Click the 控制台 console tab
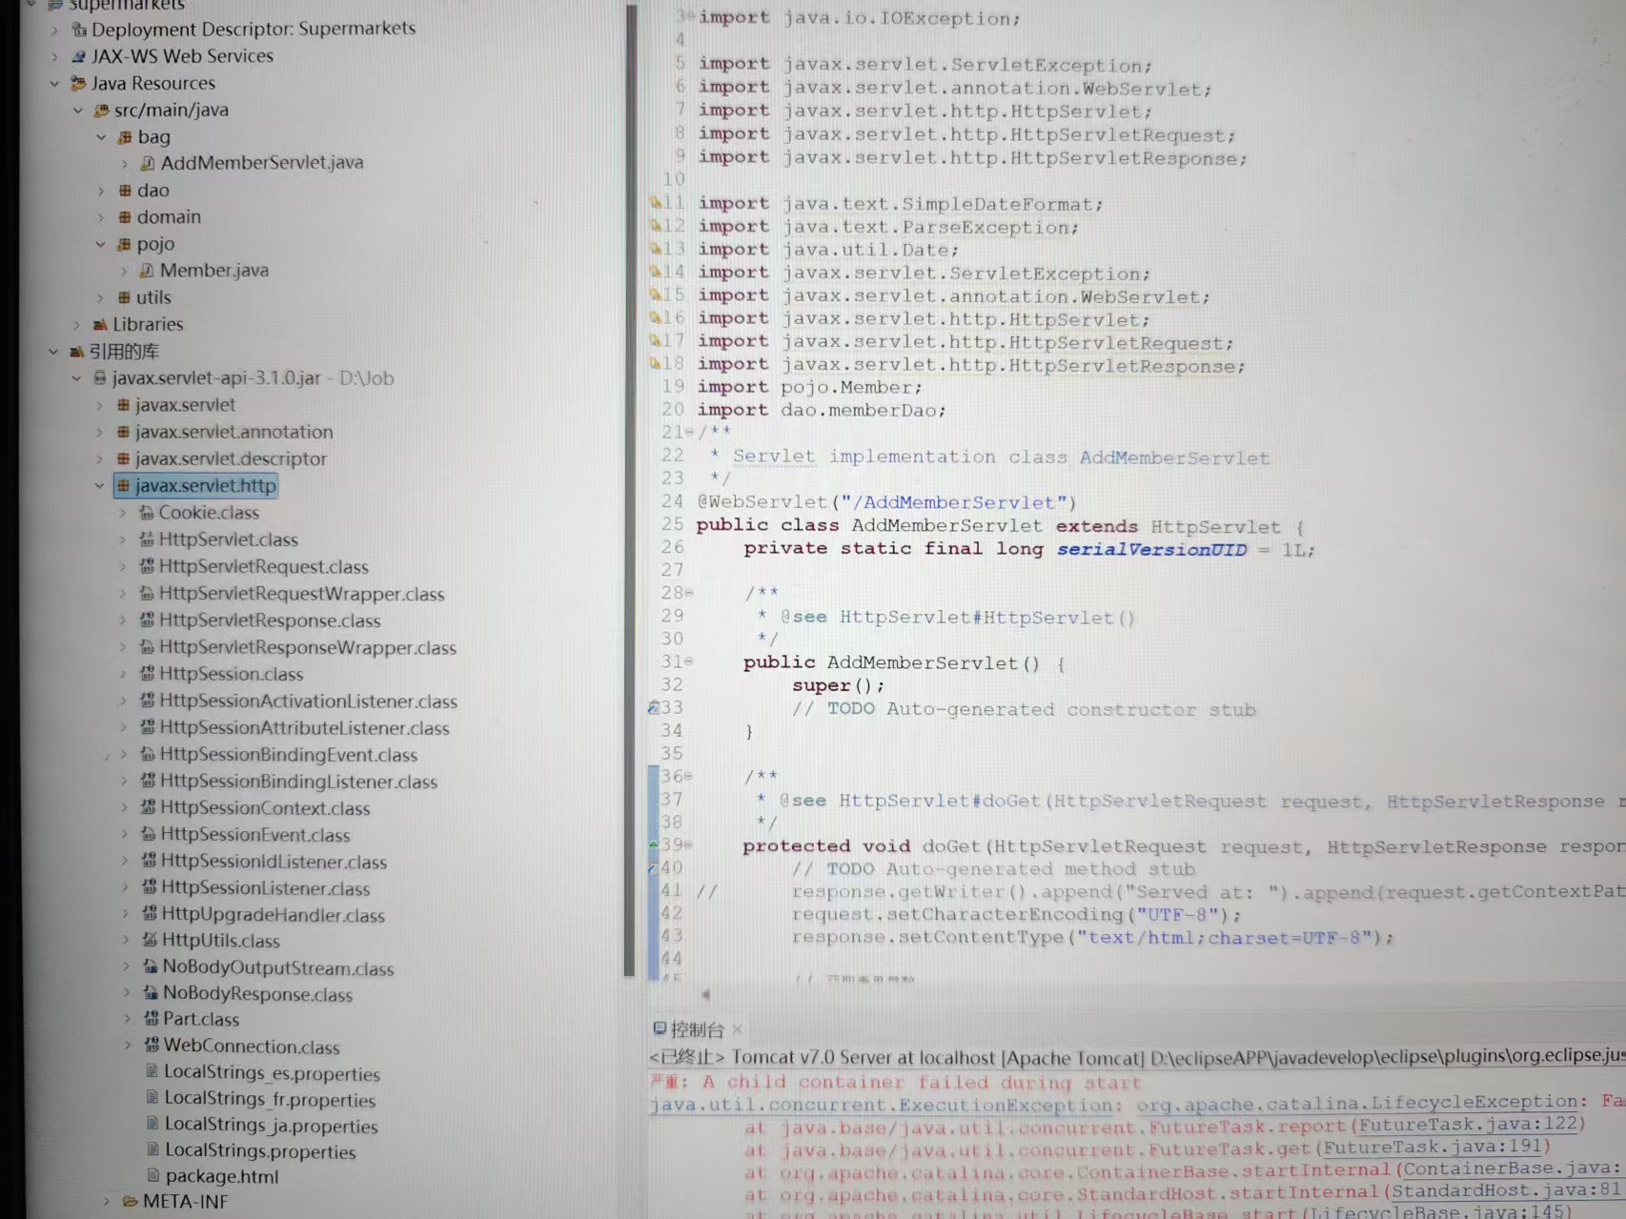1626x1219 pixels. tap(689, 1029)
